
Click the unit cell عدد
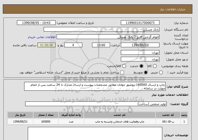point(71,122)
